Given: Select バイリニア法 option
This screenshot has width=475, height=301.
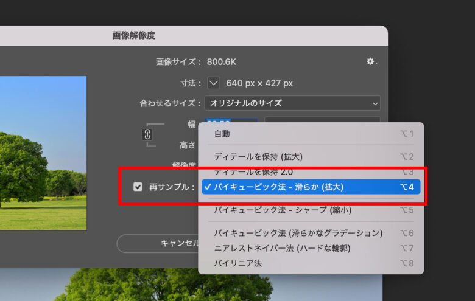Looking at the screenshot, I should (311, 263).
